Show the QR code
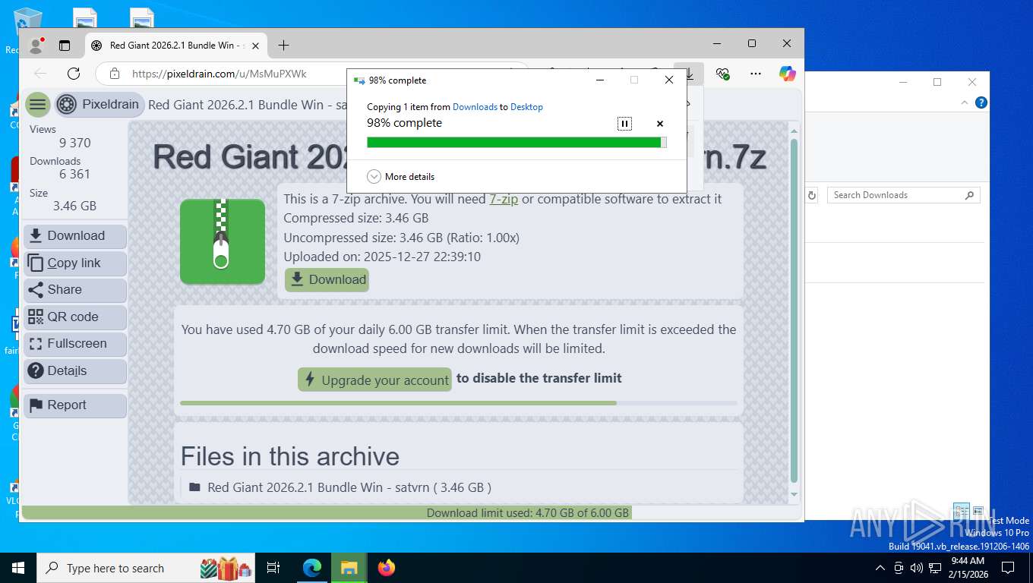This screenshot has width=1033, height=583. point(75,317)
